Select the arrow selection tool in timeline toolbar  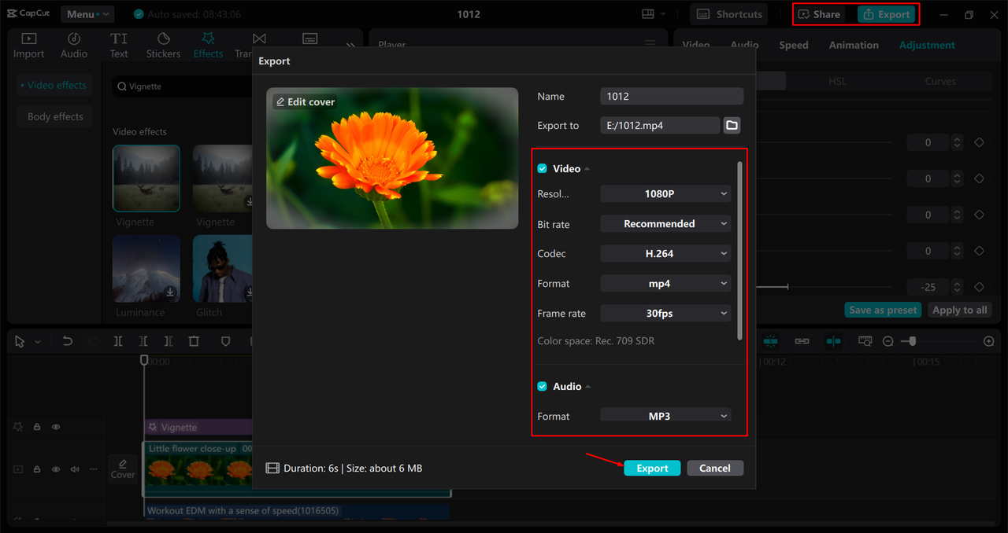[20, 341]
